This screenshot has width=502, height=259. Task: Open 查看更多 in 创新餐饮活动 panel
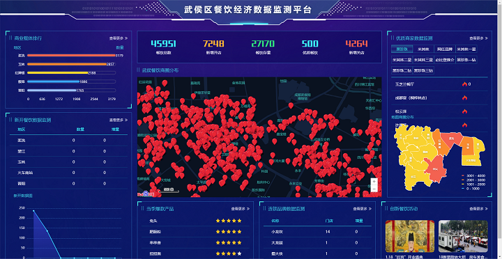(x=479, y=209)
